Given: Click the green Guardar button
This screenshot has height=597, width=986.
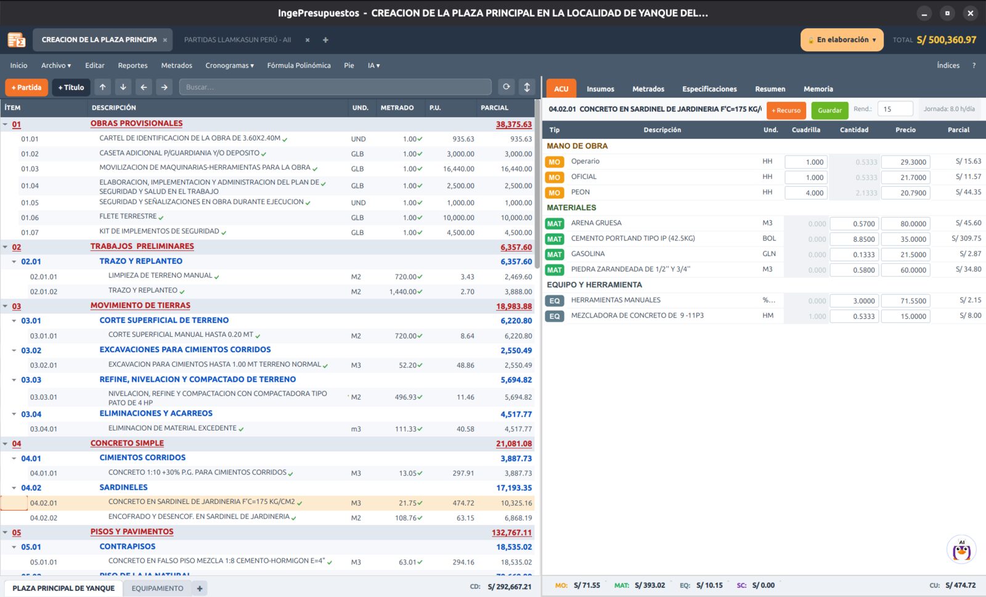Looking at the screenshot, I should point(829,110).
